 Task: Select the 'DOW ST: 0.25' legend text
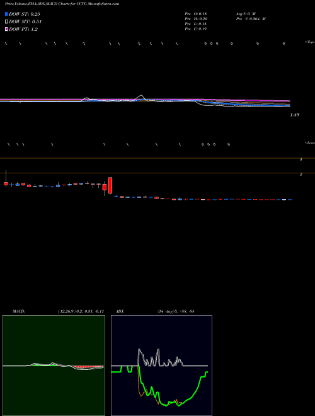click(x=25, y=14)
